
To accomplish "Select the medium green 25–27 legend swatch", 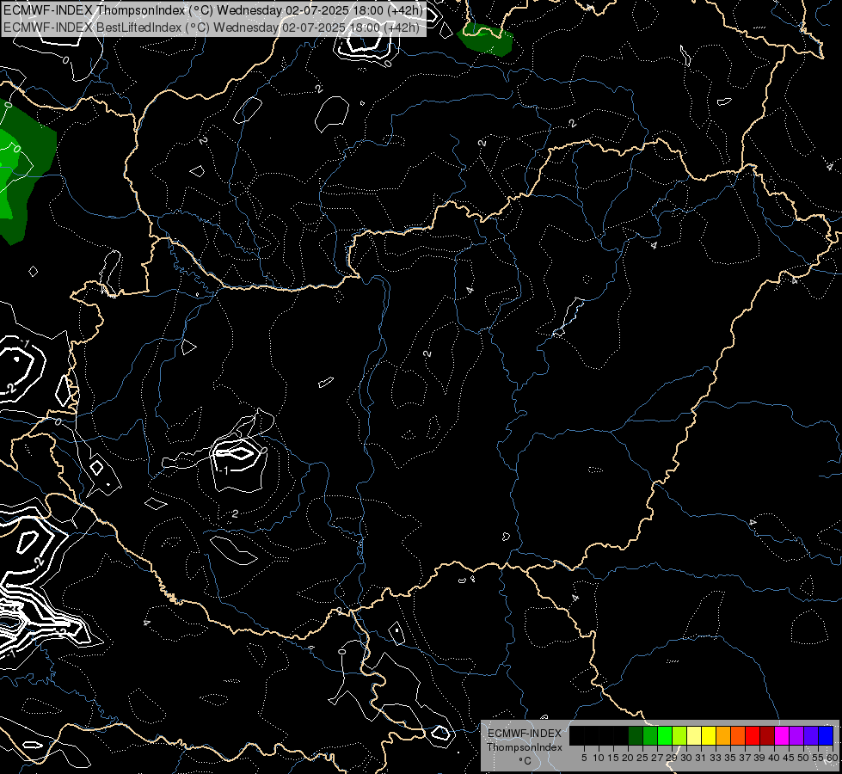I will 650,735.
